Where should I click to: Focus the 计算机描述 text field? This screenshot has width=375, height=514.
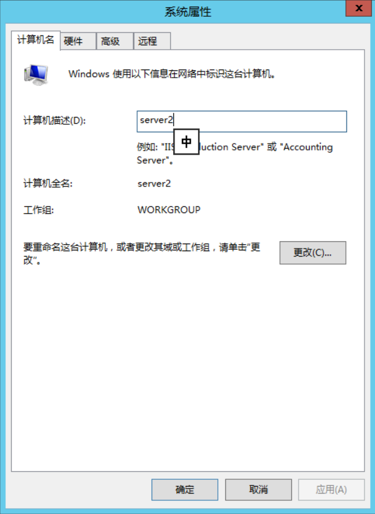point(242,121)
